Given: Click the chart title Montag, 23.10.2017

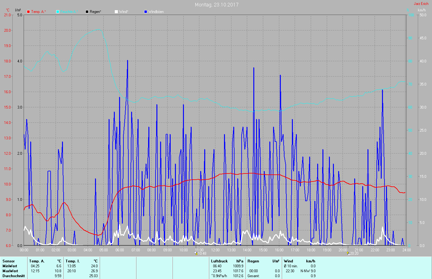Looking at the screenshot, I should (x=217, y=5).
